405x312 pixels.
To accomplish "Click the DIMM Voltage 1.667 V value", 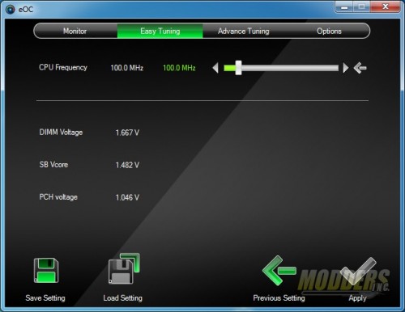I will pos(127,133).
